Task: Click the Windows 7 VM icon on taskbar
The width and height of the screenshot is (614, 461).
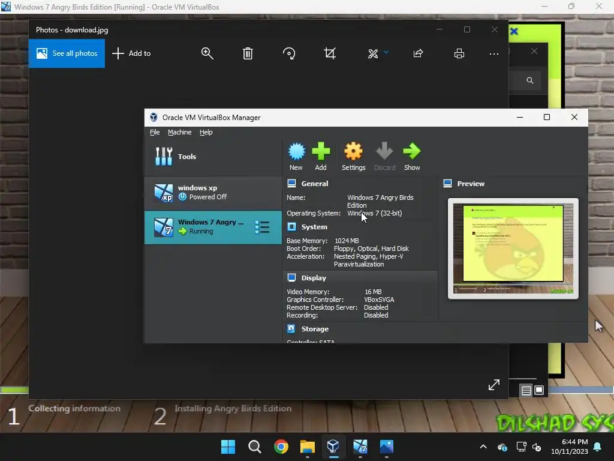Action: (x=360, y=447)
